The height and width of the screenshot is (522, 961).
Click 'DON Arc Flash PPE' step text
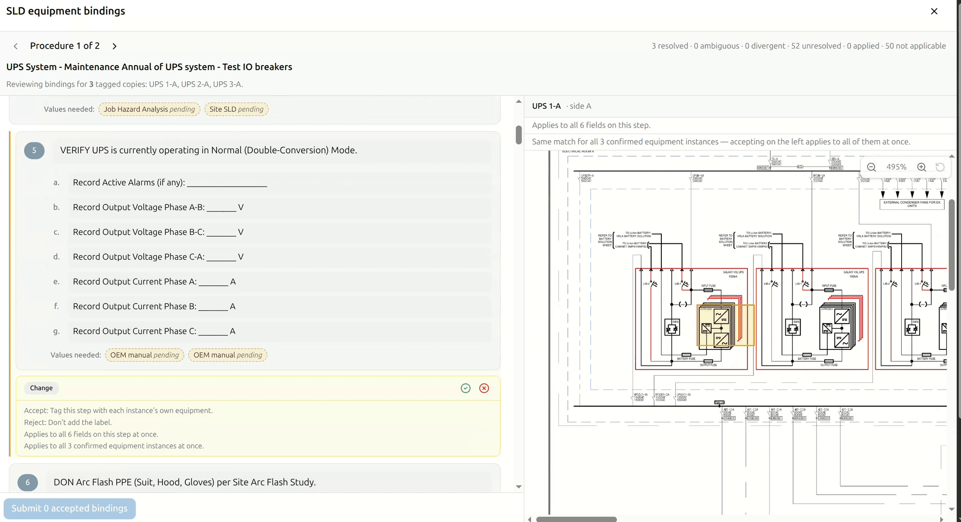[x=184, y=482]
